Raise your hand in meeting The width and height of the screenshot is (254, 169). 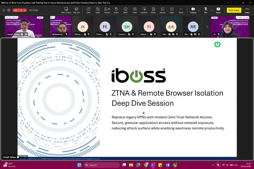click(x=116, y=10)
